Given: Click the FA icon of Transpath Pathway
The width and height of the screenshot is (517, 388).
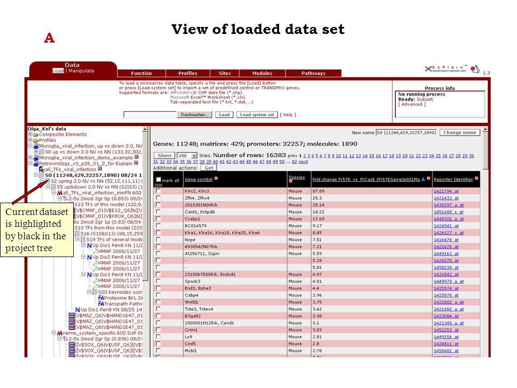Looking at the screenshot, I should pos(101,304).
